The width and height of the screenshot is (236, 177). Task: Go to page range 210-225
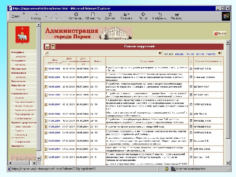(x=210, y=54)
